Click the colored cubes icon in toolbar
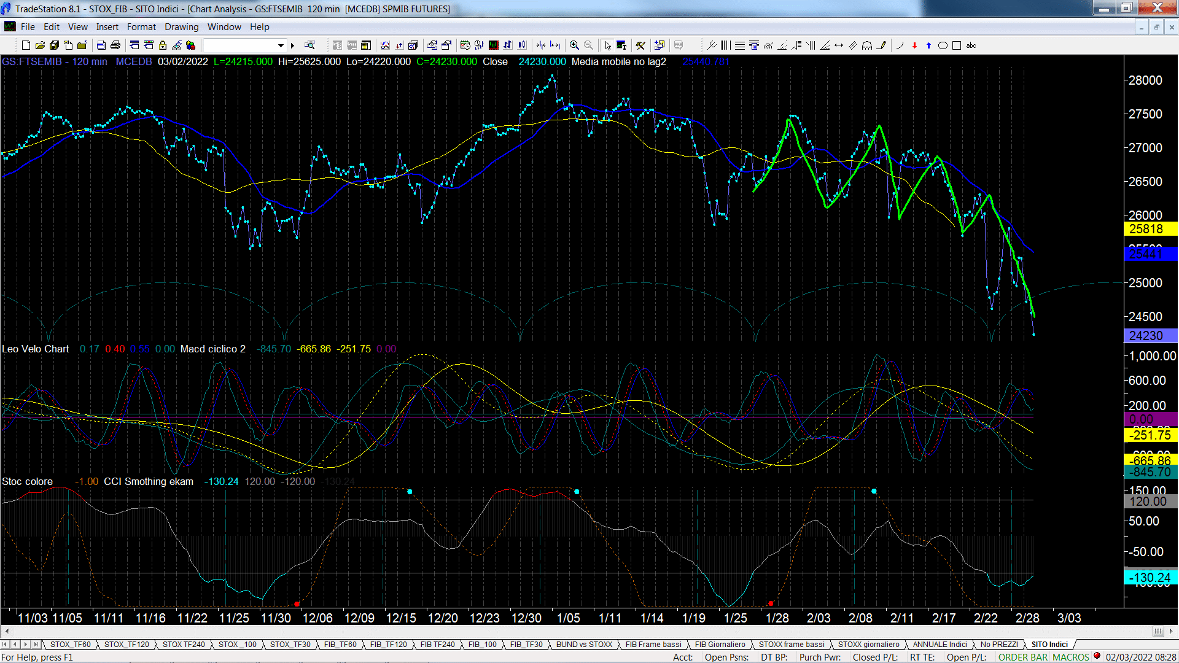The width and height of the screenshot is (1179, 663). coord(190,45)
